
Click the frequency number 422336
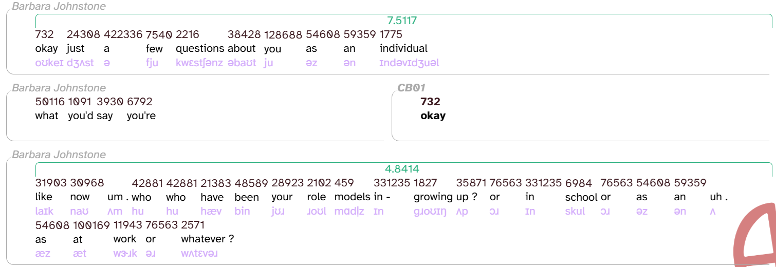coord(123,34)
